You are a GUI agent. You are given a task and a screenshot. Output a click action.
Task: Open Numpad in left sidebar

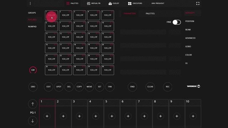pos(32,27)
